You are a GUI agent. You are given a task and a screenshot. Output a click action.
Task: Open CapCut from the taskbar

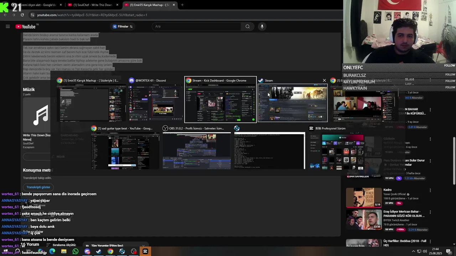click(x=145, y=251)
